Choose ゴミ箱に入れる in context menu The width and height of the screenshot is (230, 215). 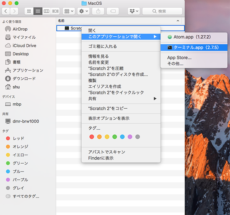121,47
